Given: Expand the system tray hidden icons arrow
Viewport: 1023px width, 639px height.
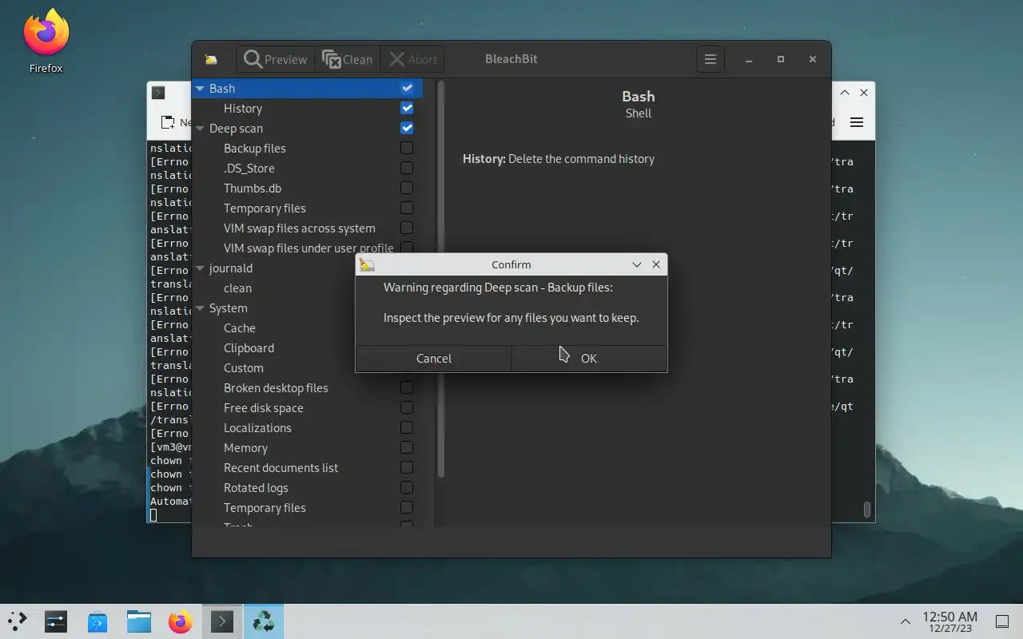Looking at the screenshot, I should coord(906,621).
